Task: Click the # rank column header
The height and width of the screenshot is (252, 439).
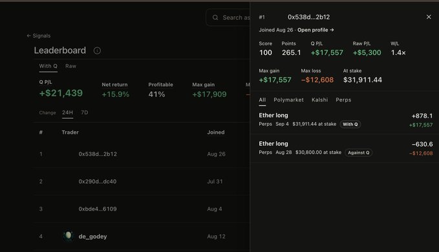Action: coord(41,132)
